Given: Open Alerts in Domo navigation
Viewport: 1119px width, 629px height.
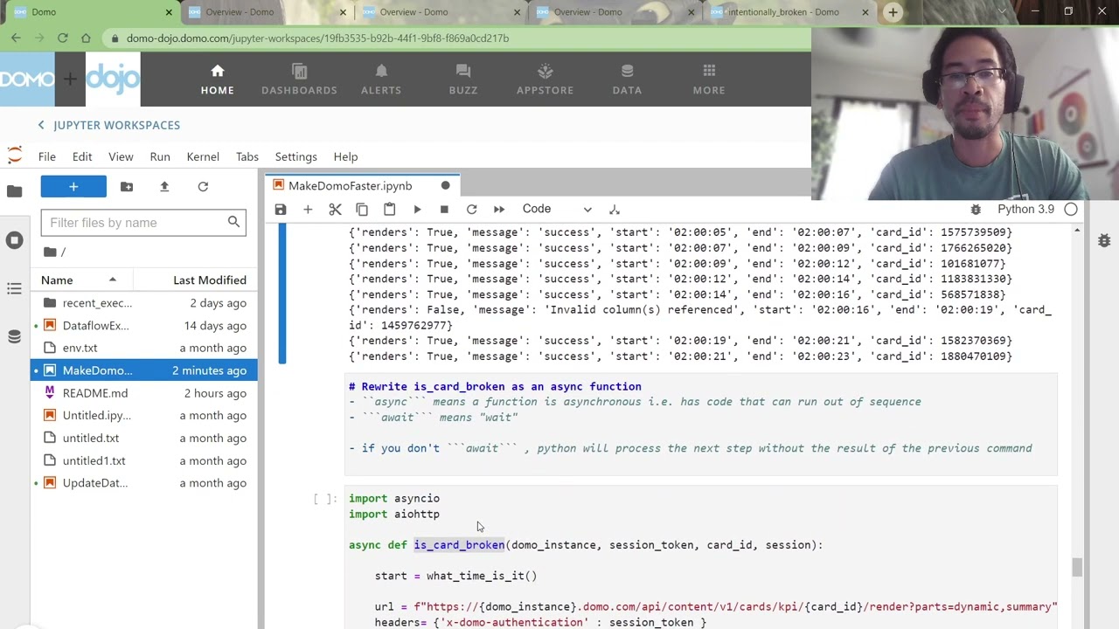Looking at the screenshot, I should pos(381,79).
